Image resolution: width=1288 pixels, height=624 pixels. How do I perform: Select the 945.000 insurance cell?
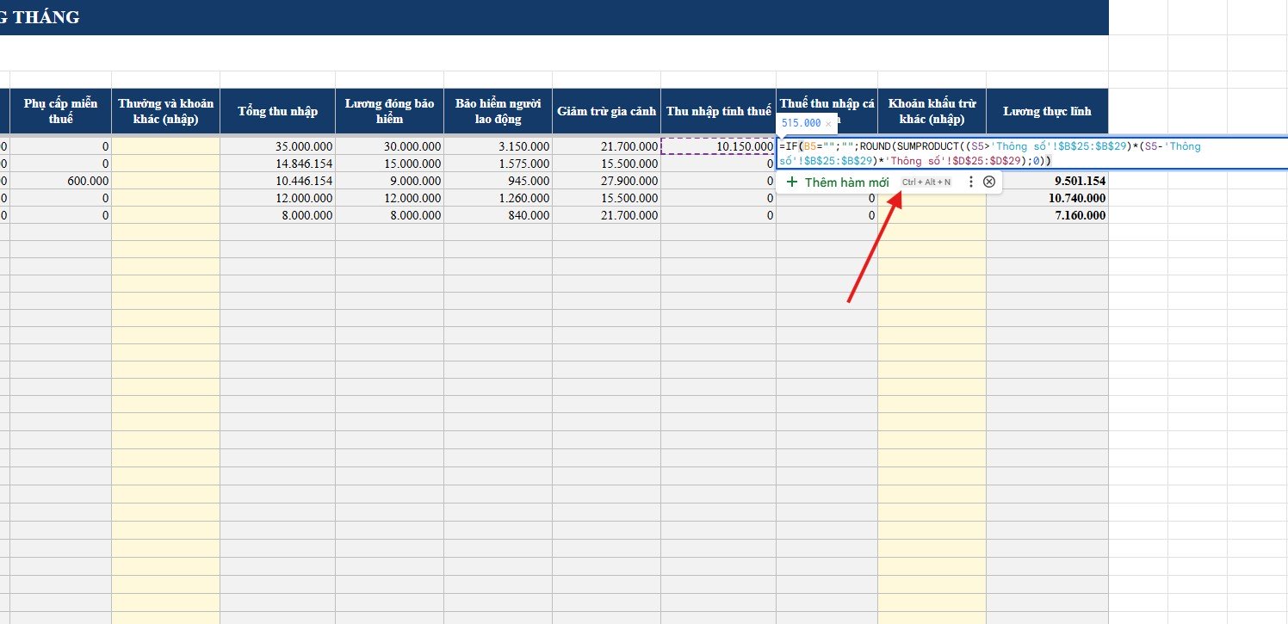click(498, 181)
